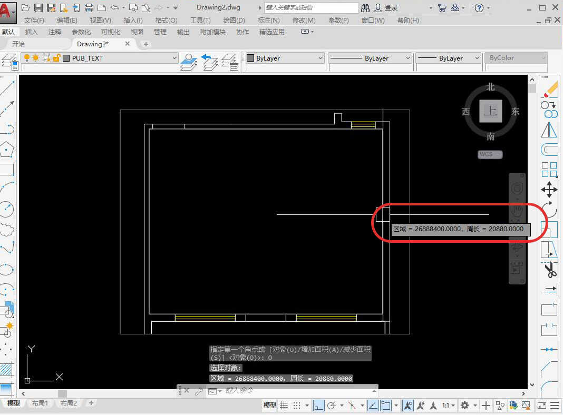The width and height of the screenshot is (563, 415).
Task: Select the Offset tool
Action: [x=549, y=149]
